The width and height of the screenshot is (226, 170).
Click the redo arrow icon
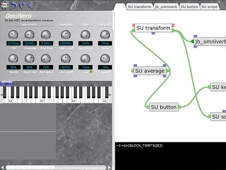(x=22, y=5)
